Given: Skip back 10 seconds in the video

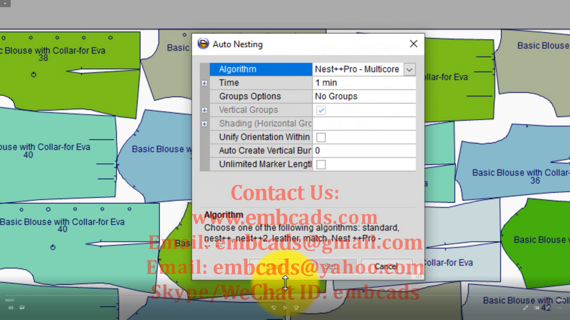Looking at the screenshot, I should pos(274,308).
